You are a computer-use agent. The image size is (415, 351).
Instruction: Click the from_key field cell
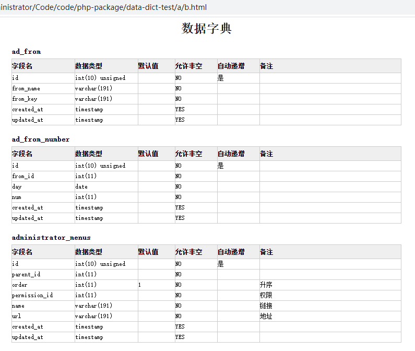pos(43,99)
